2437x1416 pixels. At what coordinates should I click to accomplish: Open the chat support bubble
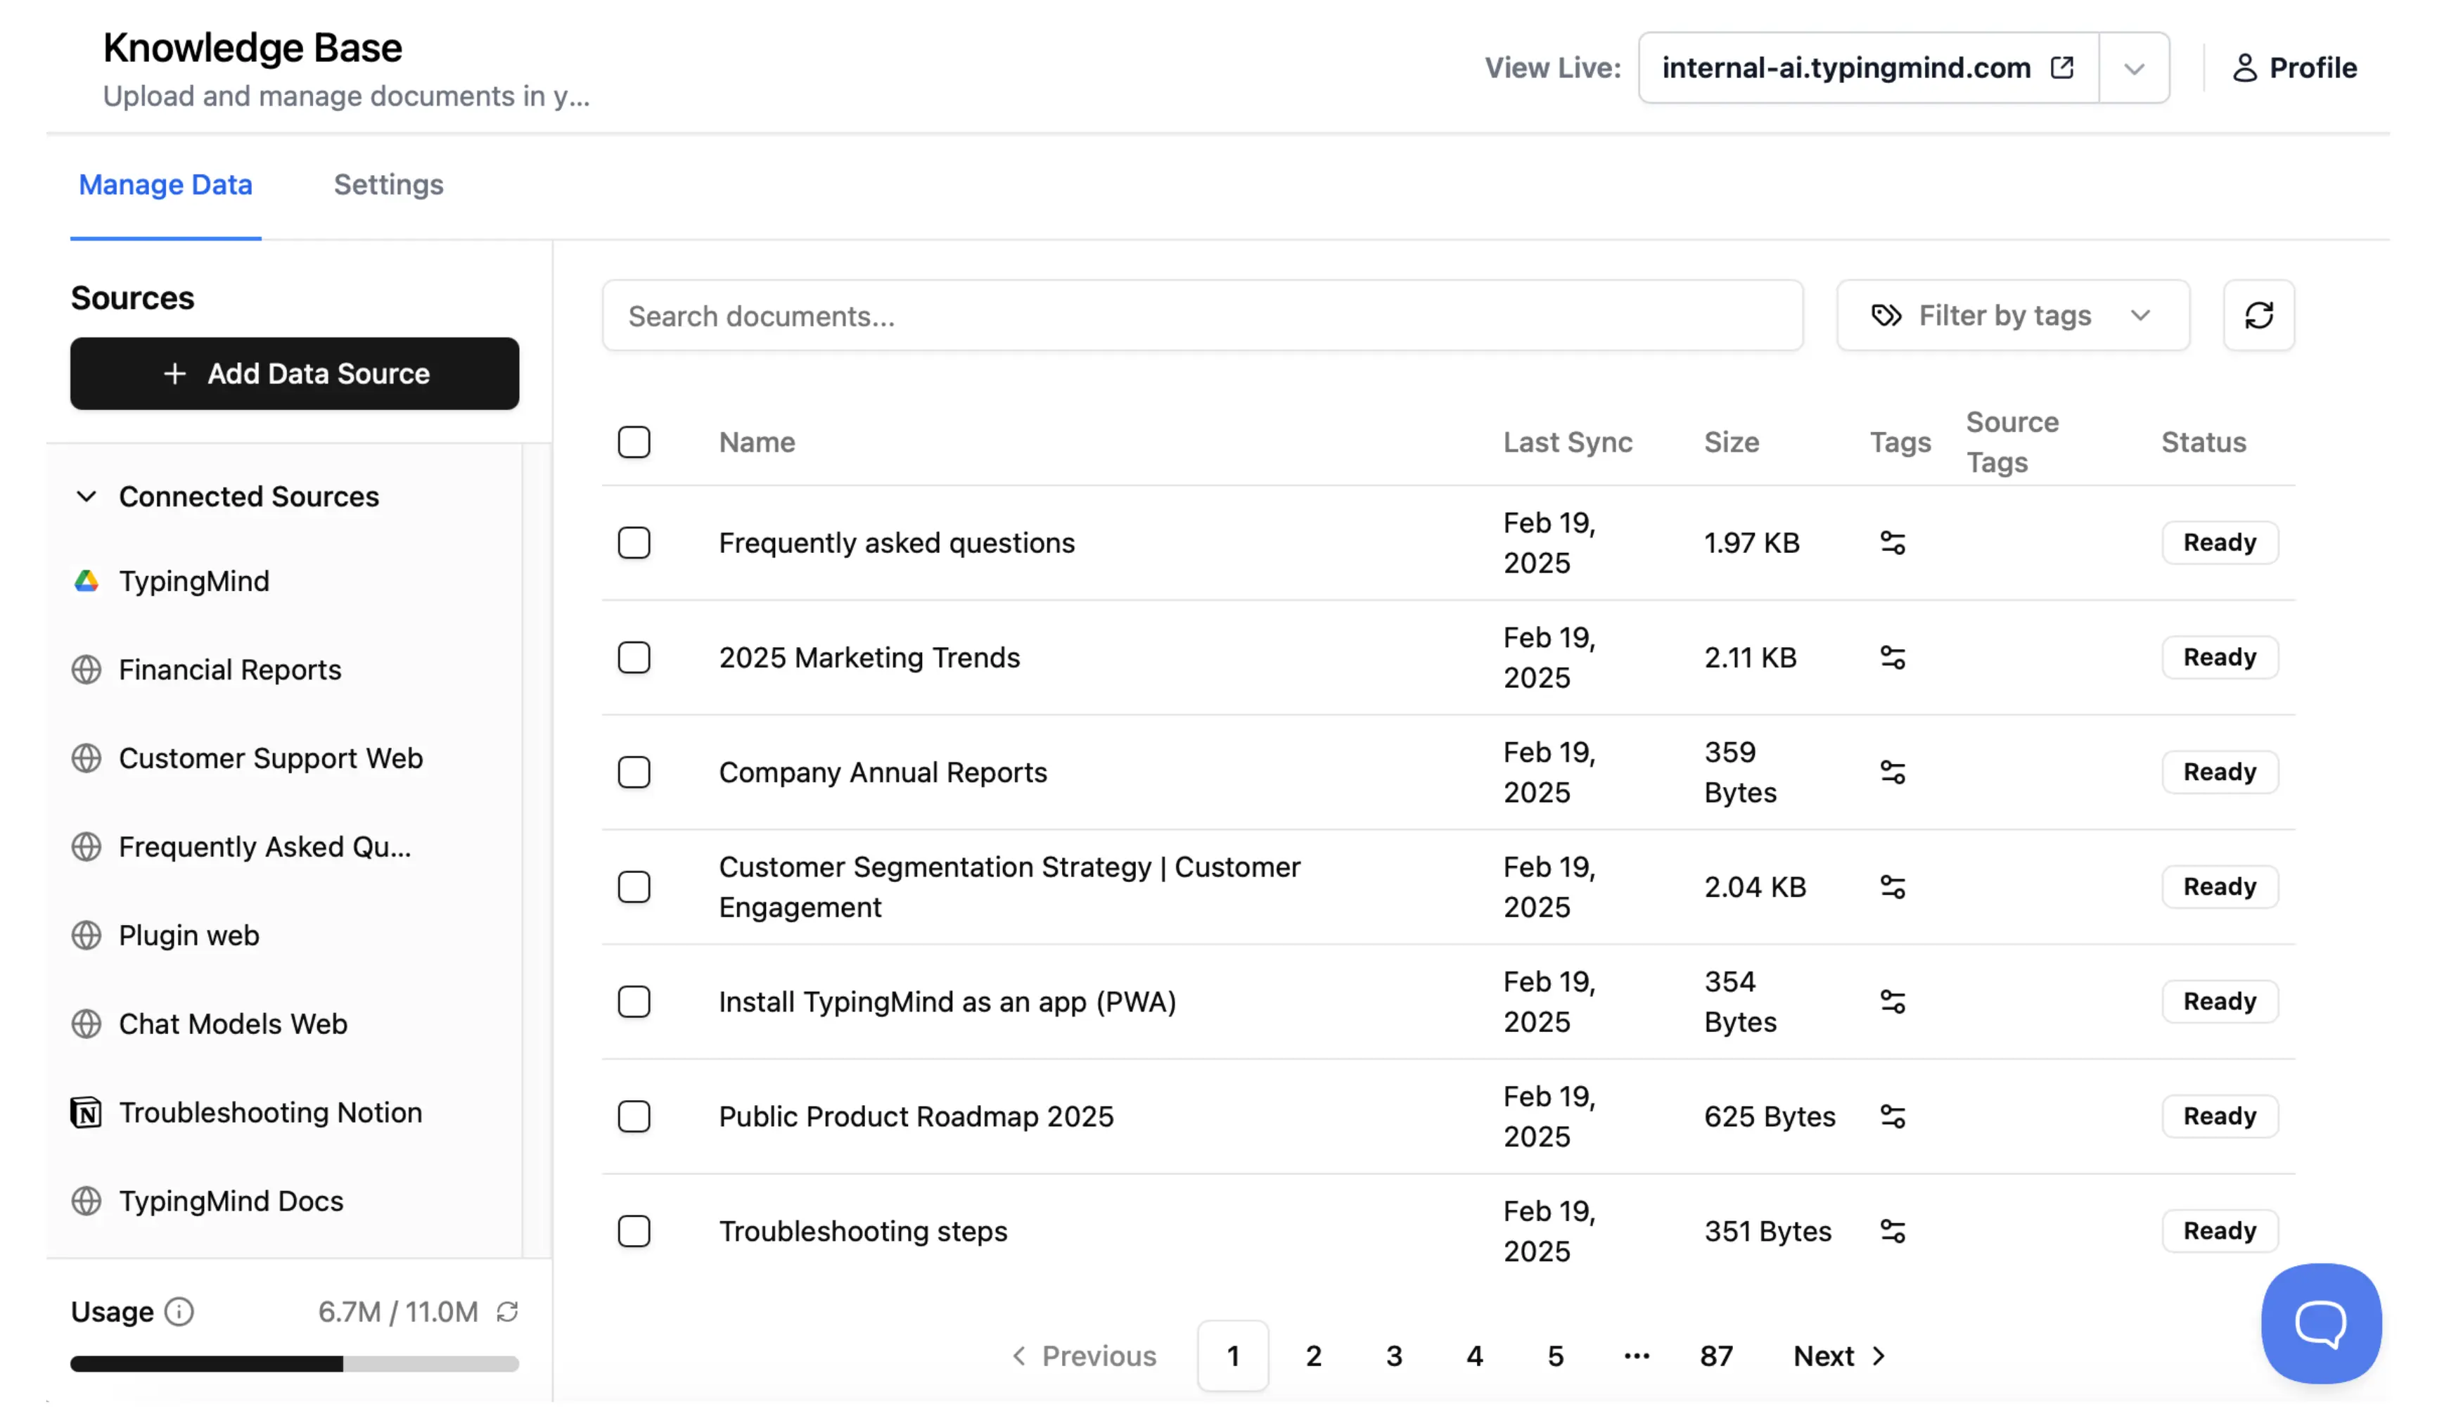click(x=2320, y=1323)
